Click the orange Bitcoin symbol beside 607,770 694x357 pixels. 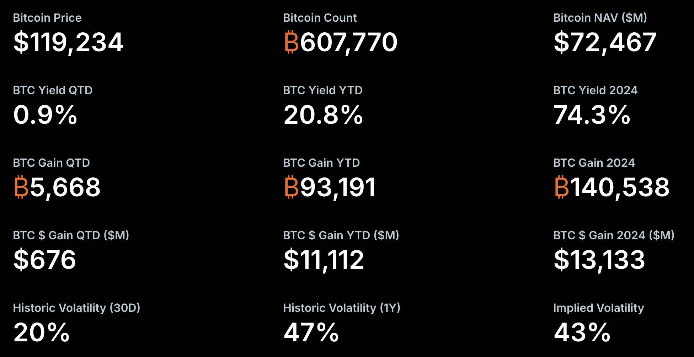(x=291, y=42)
